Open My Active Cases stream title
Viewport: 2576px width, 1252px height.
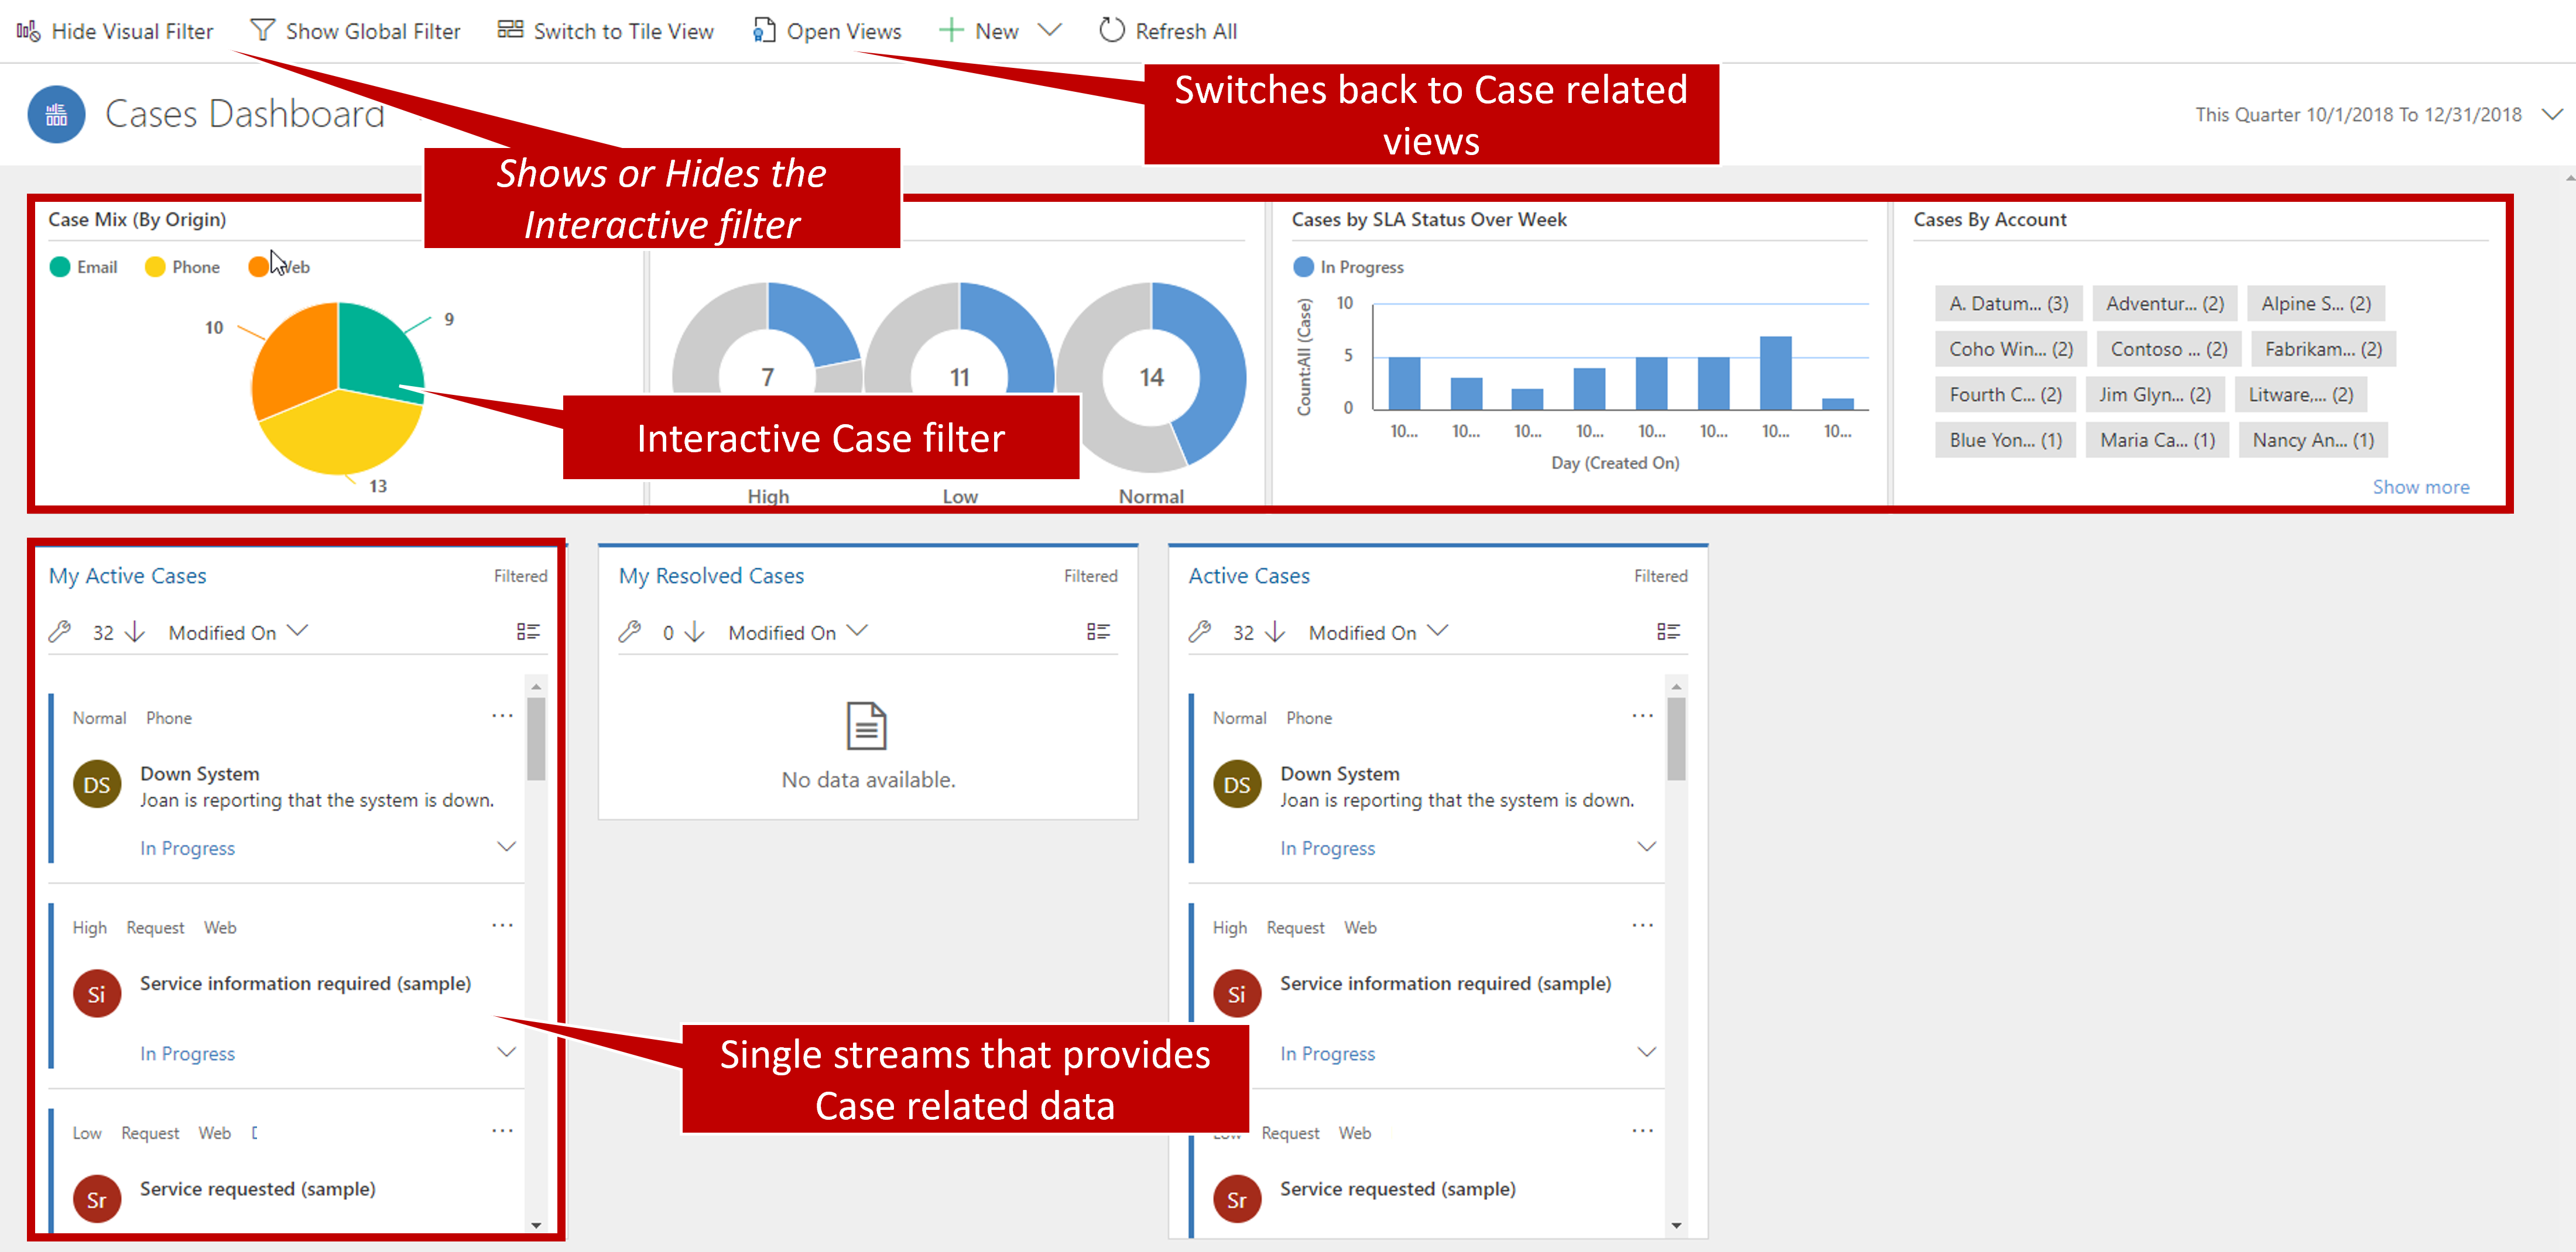(x=127, y=576)
